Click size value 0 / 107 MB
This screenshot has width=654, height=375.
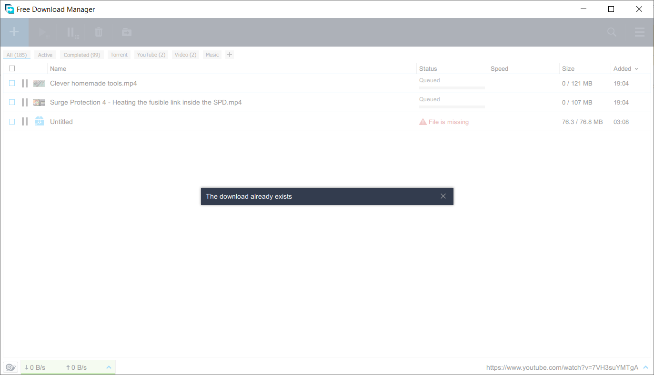tap(577, 102)
